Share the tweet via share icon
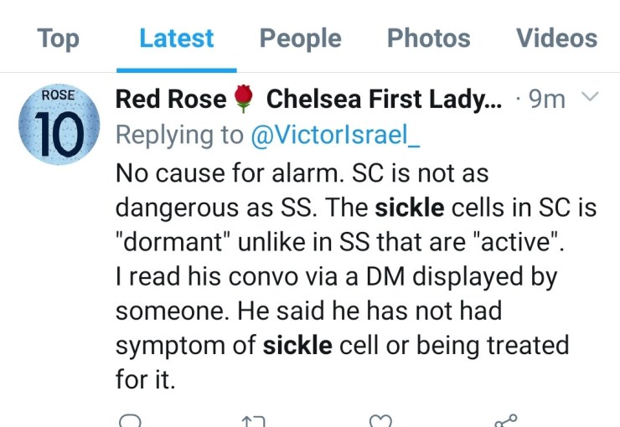 coord(506,420)
